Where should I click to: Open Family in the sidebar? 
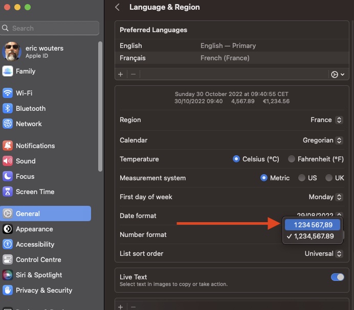click(26, 71)
